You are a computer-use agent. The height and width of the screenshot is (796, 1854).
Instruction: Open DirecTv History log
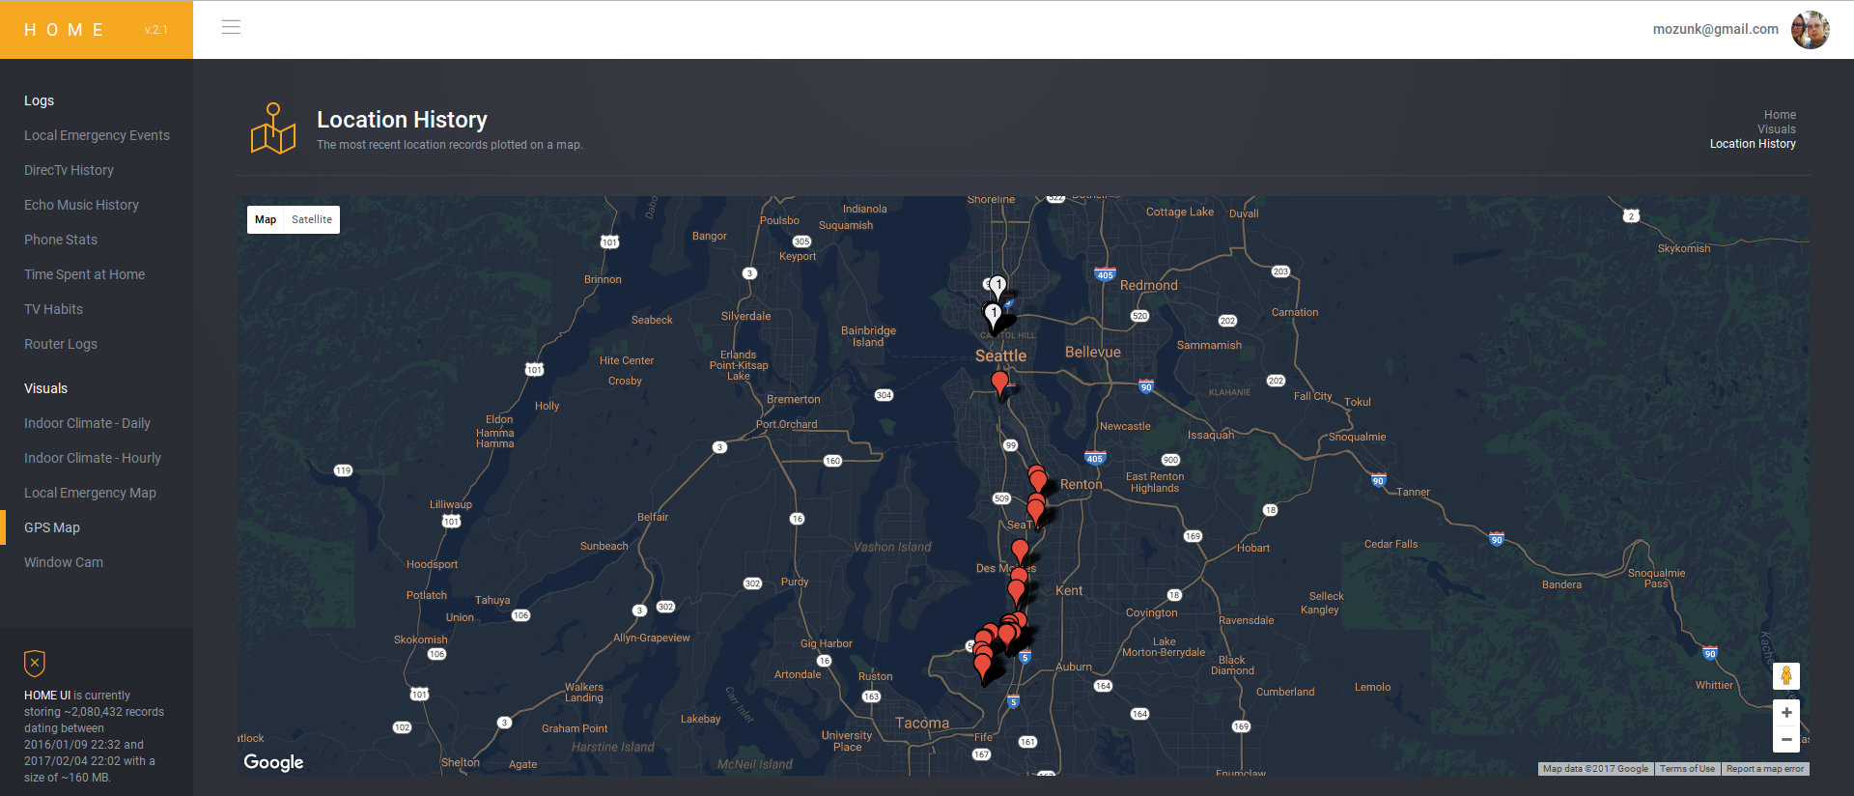click(69, 170)
